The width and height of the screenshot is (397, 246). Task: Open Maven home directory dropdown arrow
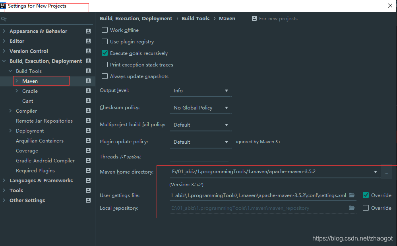pos(376,172)
